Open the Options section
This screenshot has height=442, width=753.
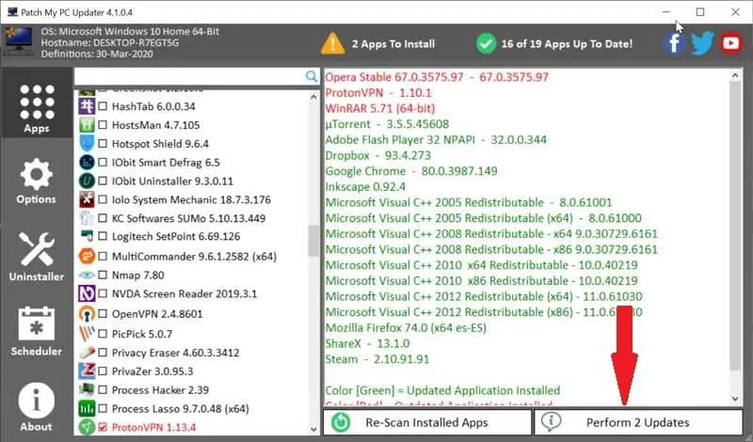click(x=37, y=181)
